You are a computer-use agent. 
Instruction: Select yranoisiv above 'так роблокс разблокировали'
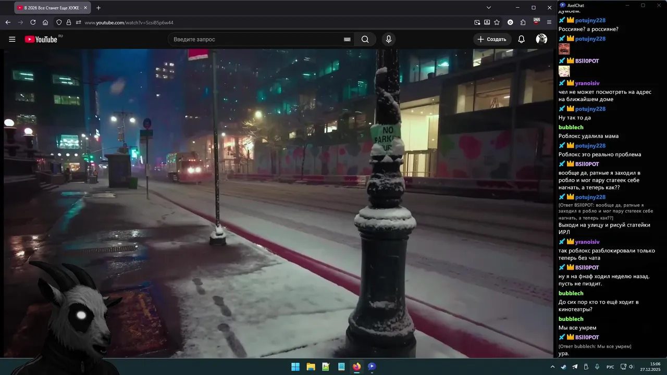click(x=587, y=242)
